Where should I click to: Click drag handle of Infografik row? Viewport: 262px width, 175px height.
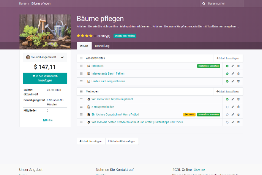point(81,66)
